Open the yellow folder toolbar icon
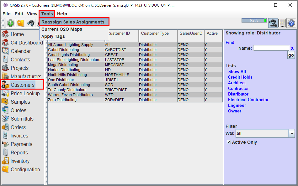This screenshot has width=298, height=186. [20, 23]
